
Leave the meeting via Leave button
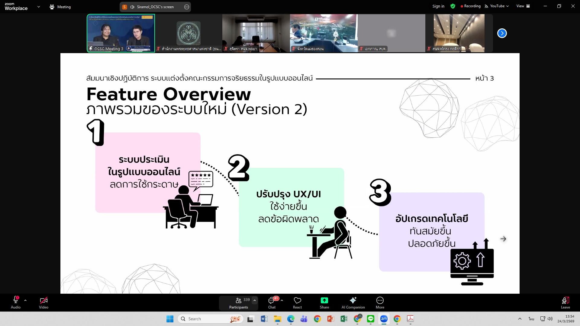[x=565, y=303]
